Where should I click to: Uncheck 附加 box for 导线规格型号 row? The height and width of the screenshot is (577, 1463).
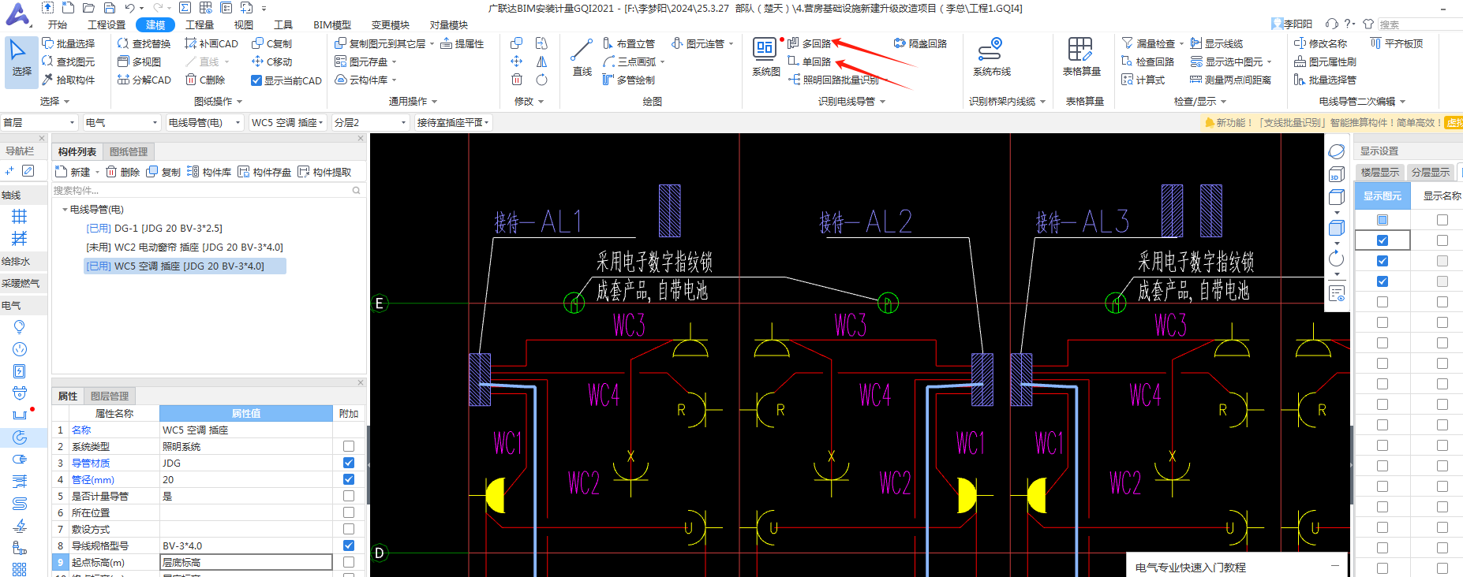click(x=349, y=545)
